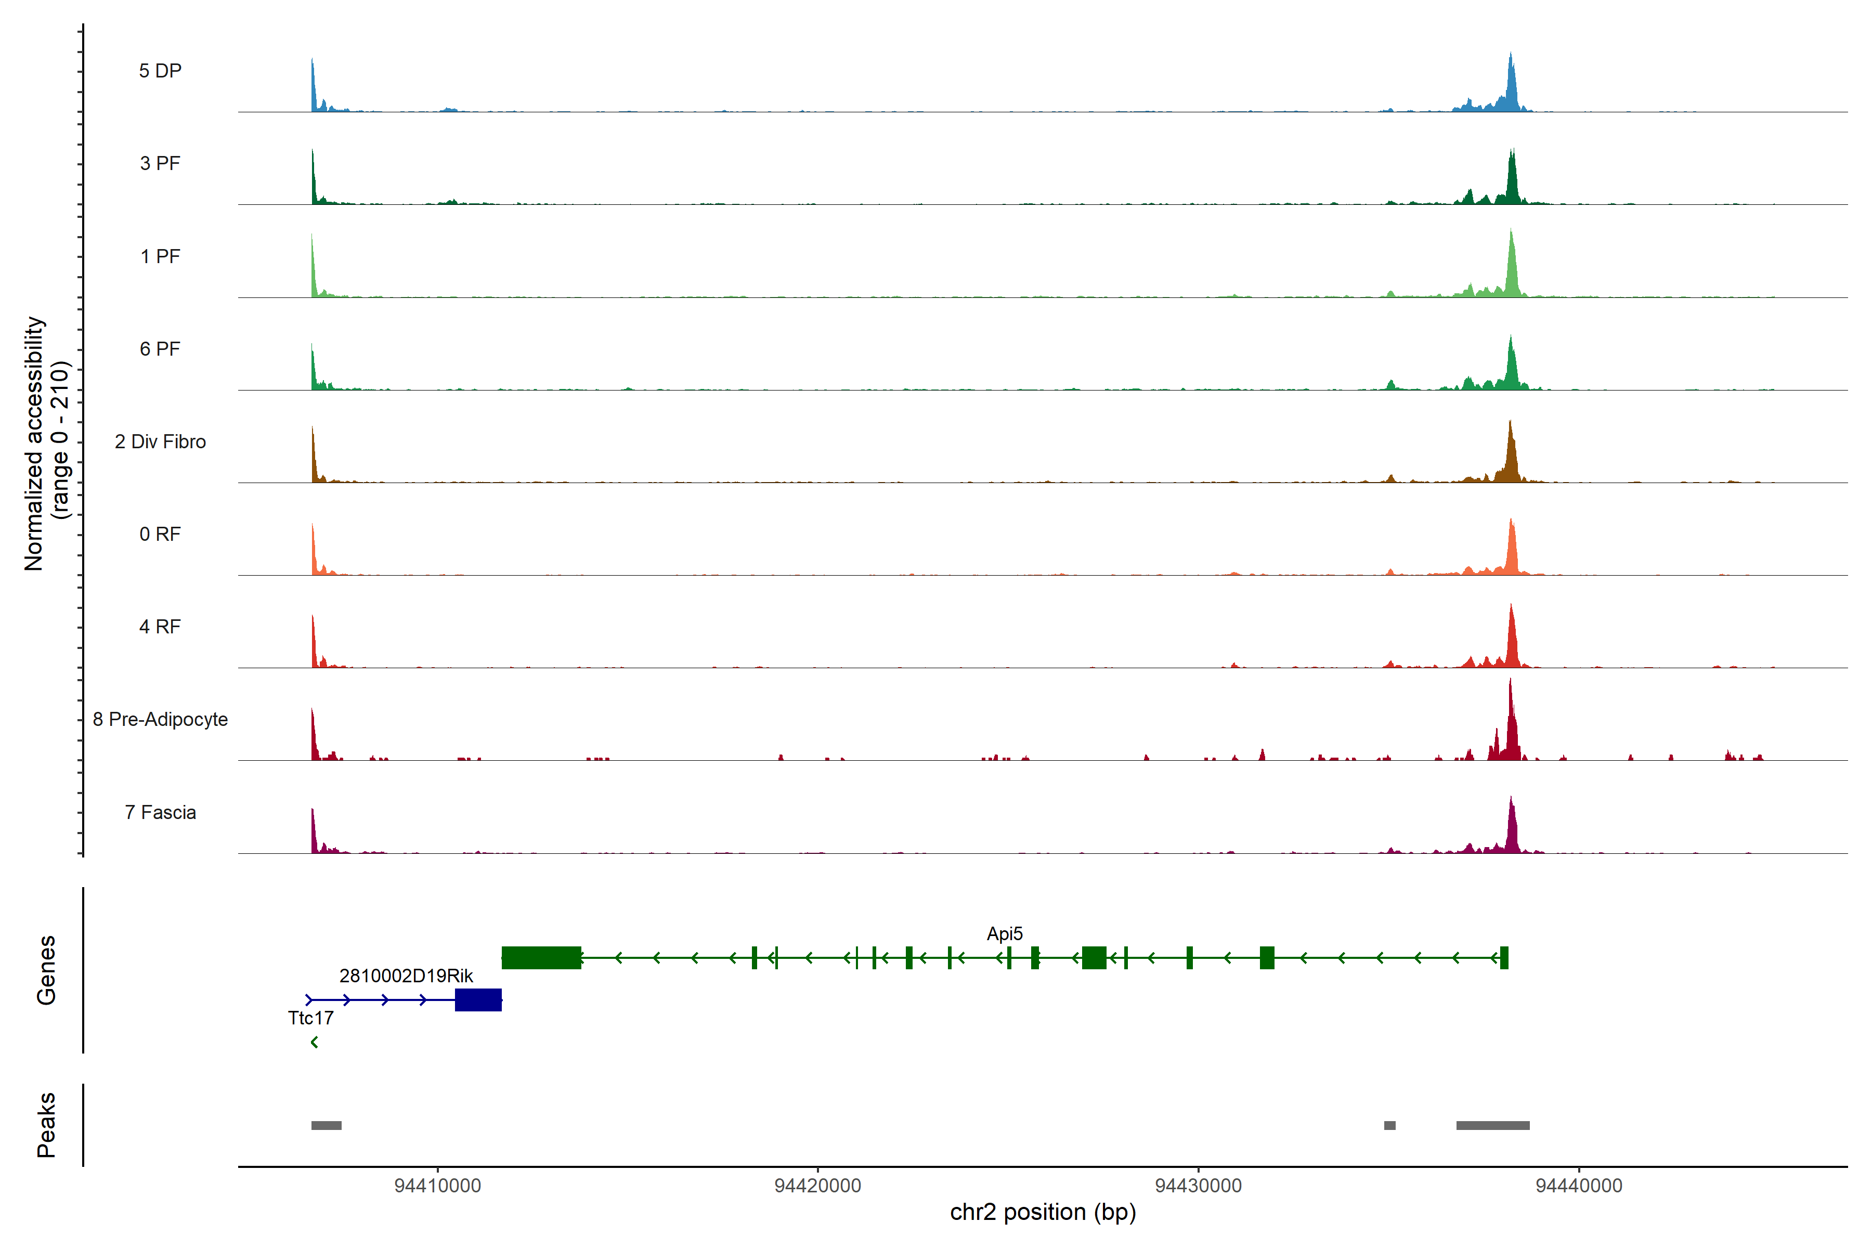The image size is (1872, 1248).
Task: Click the small middle gray peak bar
Action: pyautogui.click(x=1389, y=1125)
